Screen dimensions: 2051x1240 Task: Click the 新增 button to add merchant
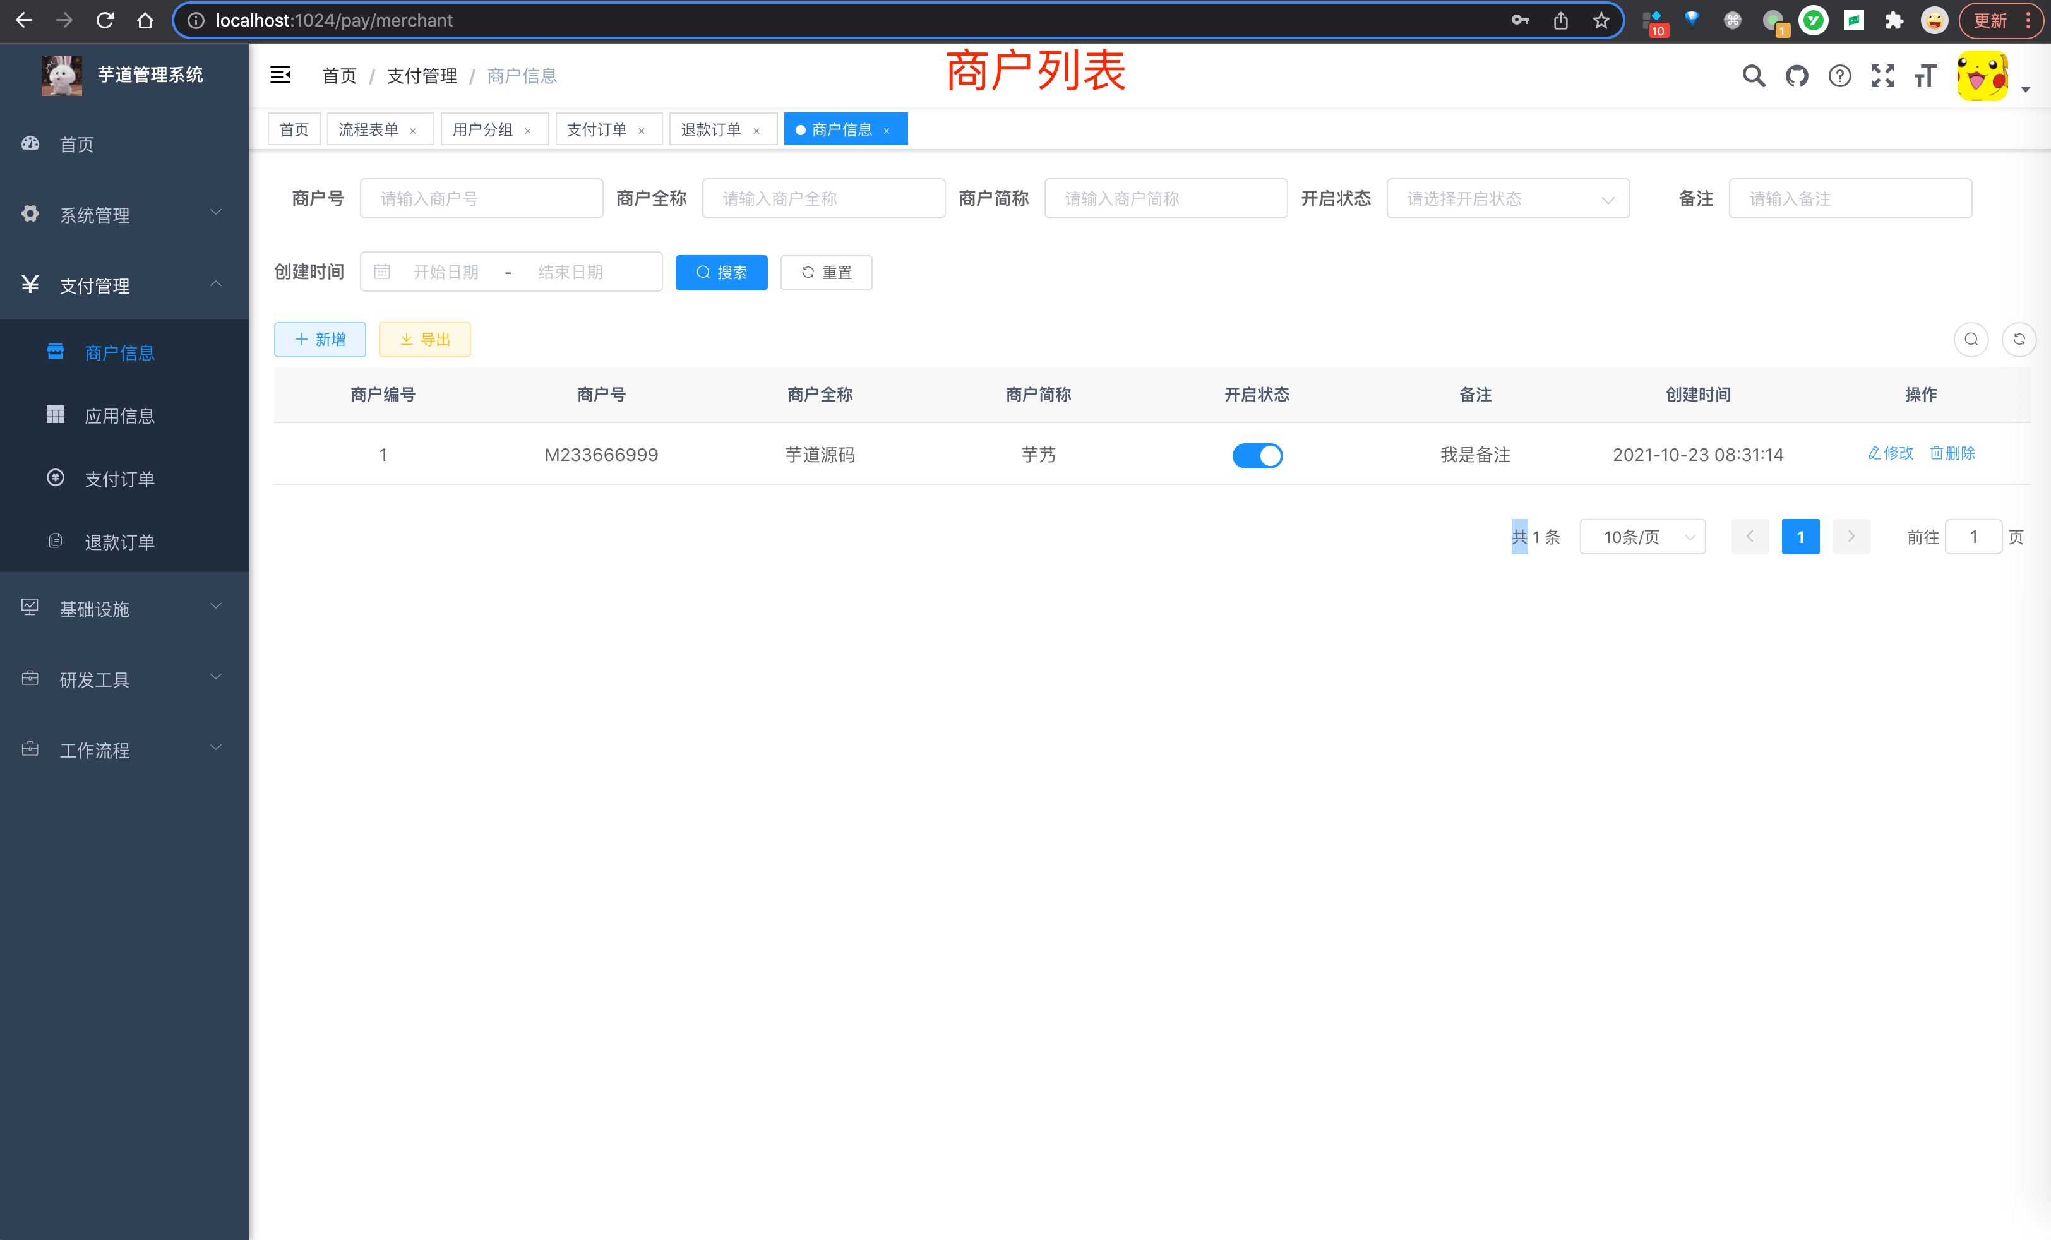pos(320,340)
